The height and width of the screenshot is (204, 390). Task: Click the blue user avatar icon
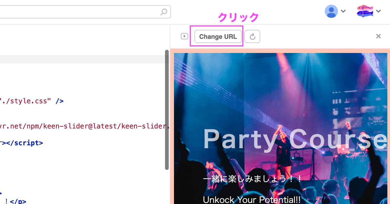point(331,11)
